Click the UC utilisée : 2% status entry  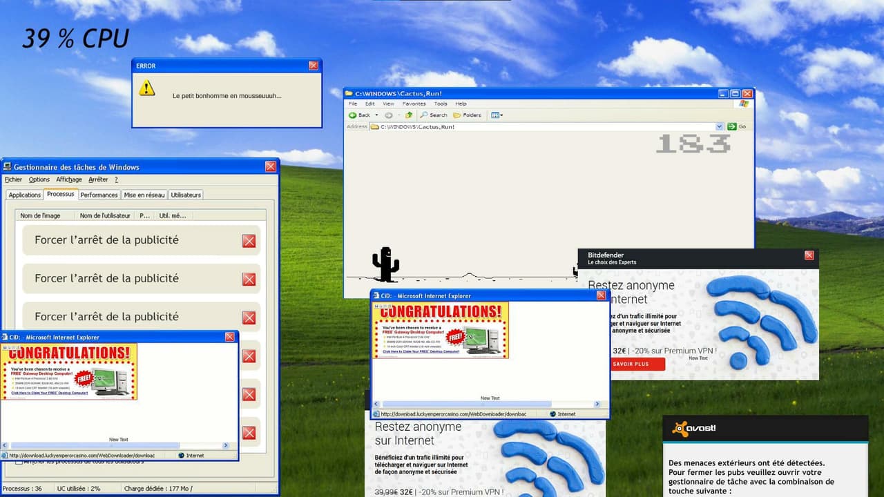coord(79,488)
